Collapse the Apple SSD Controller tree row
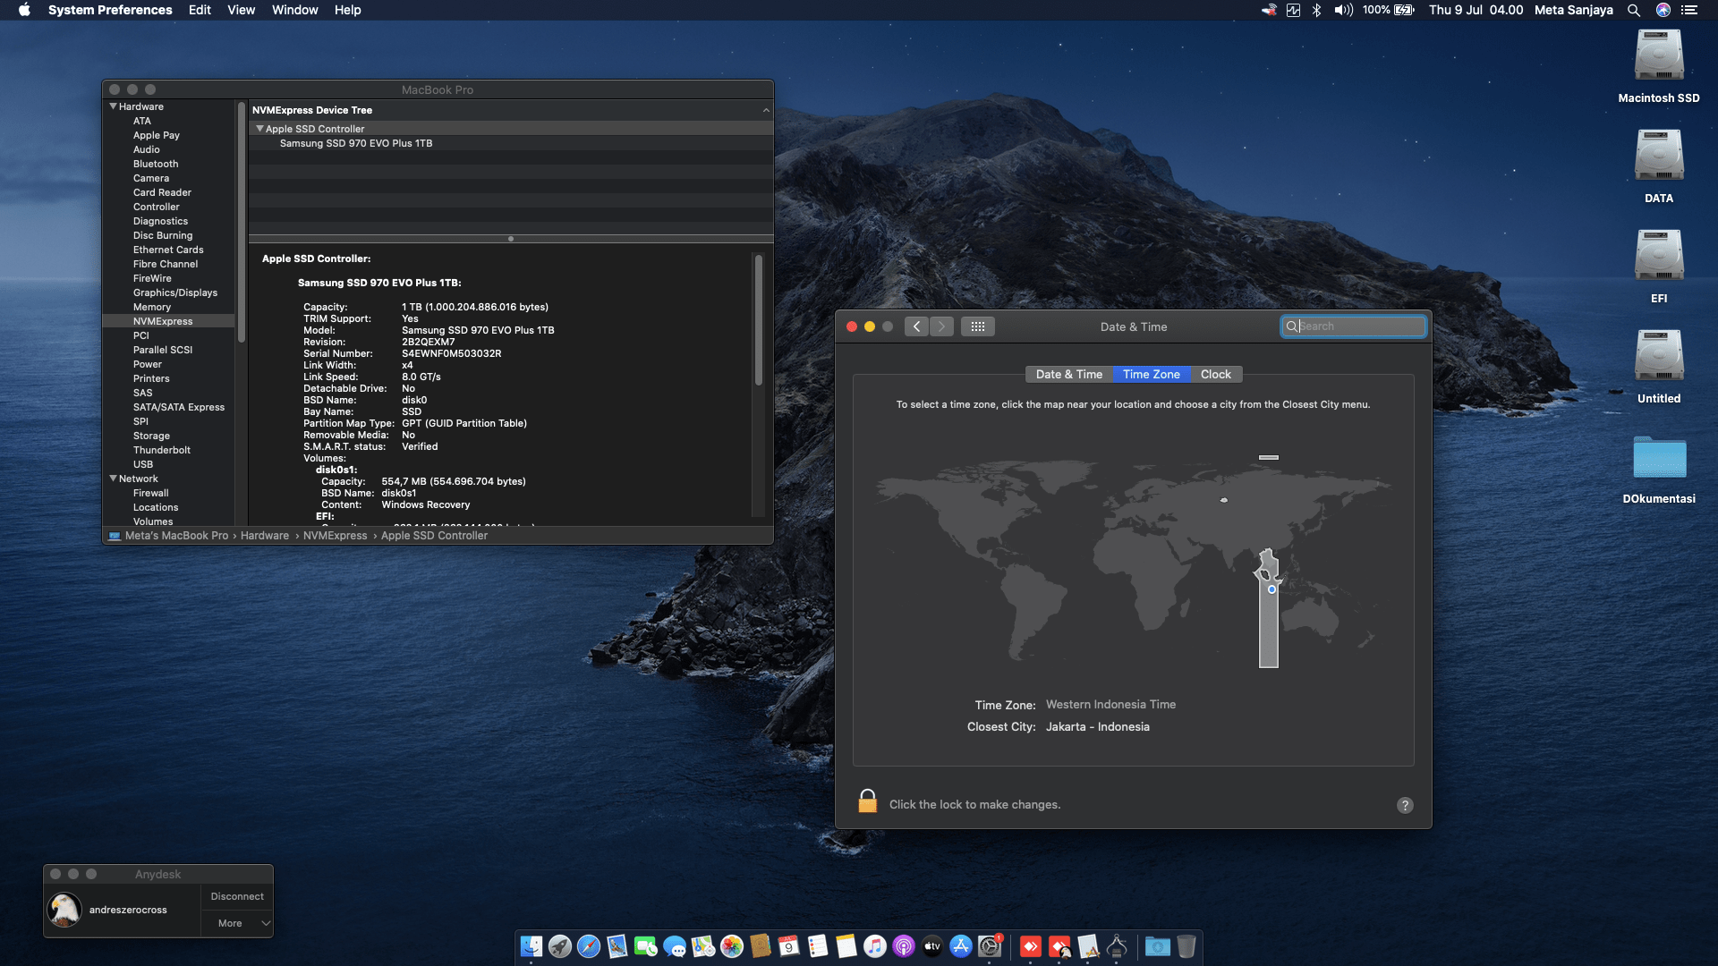 point(259,129)
